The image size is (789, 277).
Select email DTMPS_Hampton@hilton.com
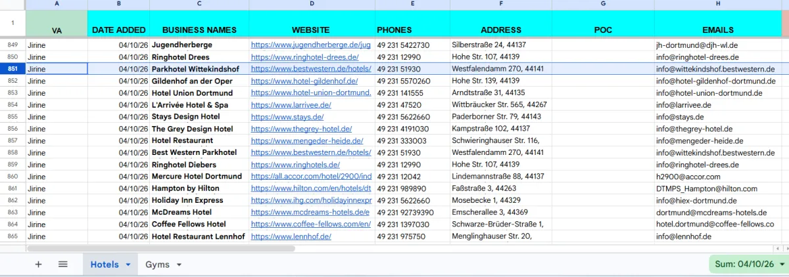(x=718, y=188)
